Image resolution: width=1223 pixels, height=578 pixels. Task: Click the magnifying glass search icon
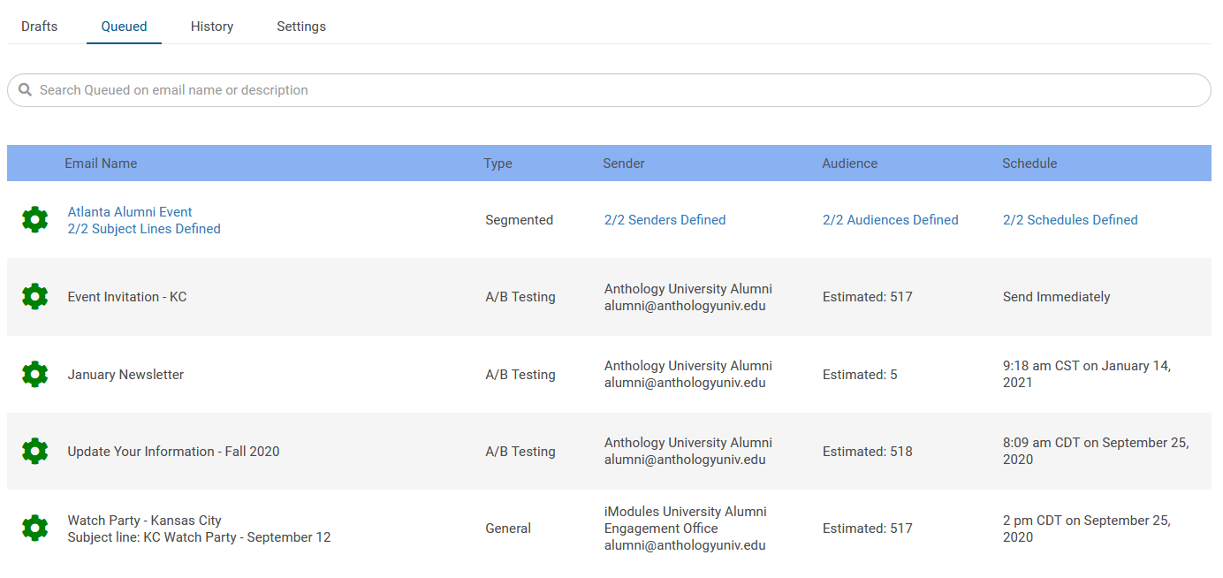[x=26, y=90]
